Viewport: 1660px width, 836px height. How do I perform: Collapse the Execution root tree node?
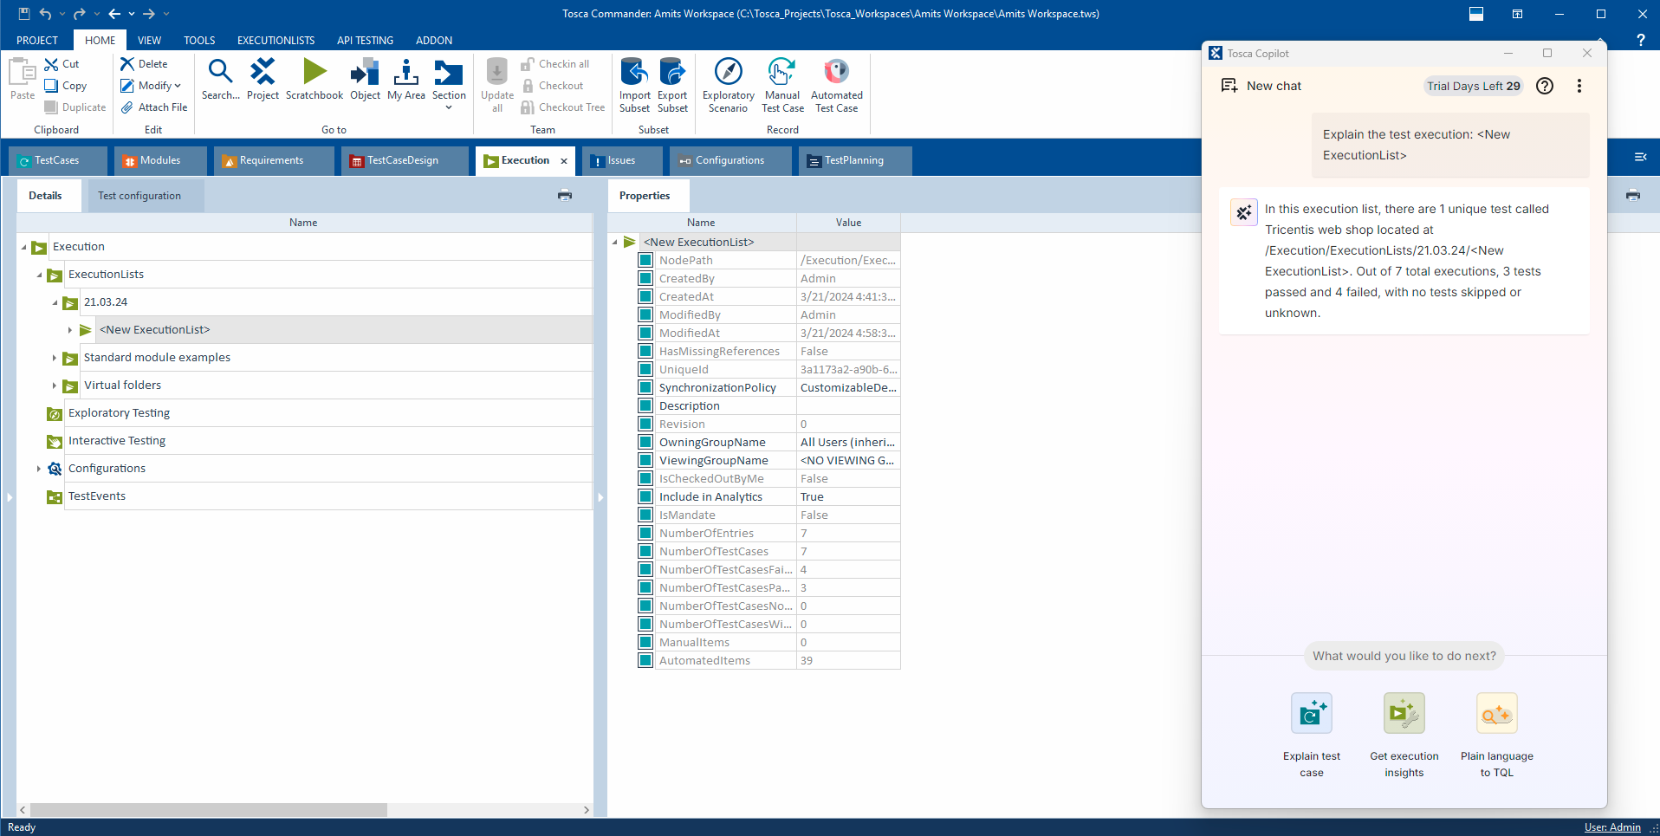coord(24,248)
